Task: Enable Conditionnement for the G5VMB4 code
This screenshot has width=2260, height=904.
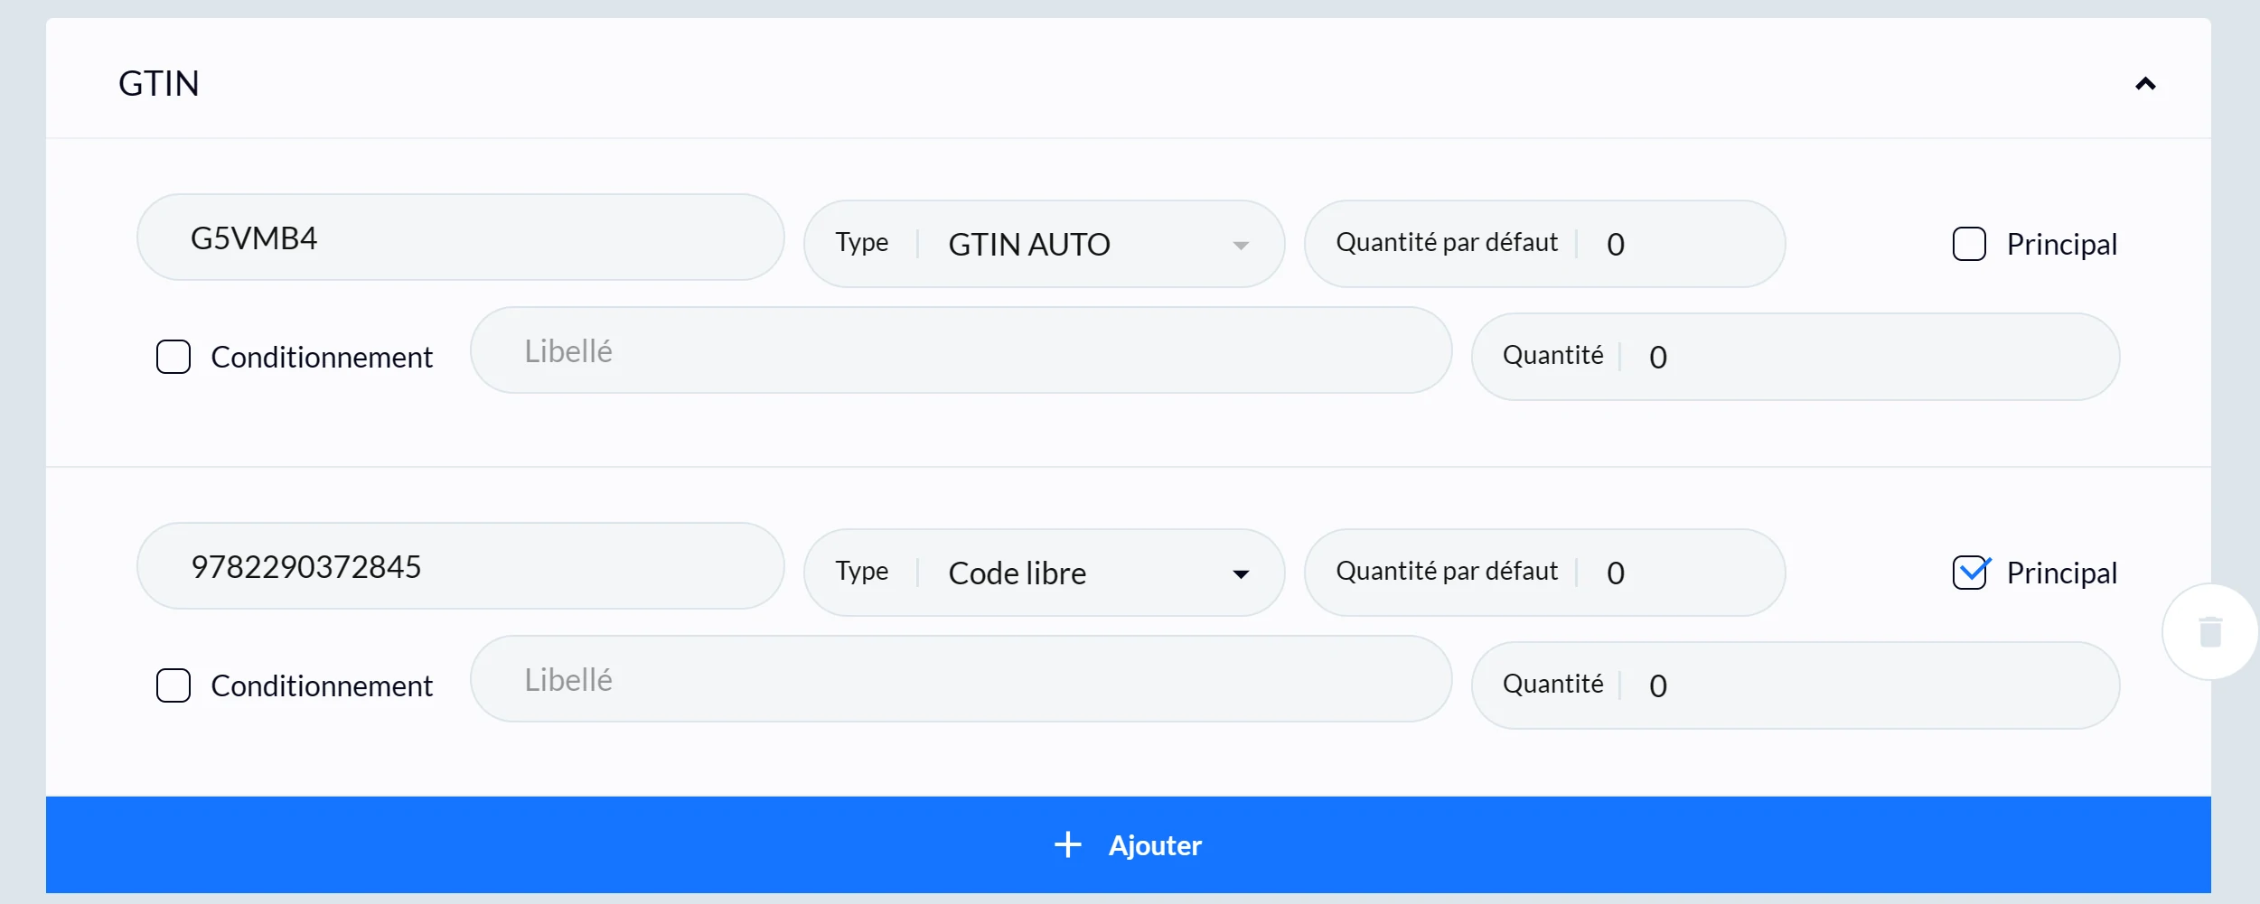Action: click(x=173, y=357)
